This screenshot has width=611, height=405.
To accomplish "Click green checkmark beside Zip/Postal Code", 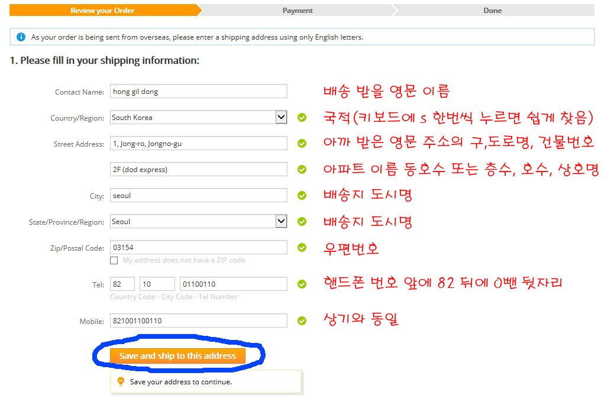I will [302, 248].
